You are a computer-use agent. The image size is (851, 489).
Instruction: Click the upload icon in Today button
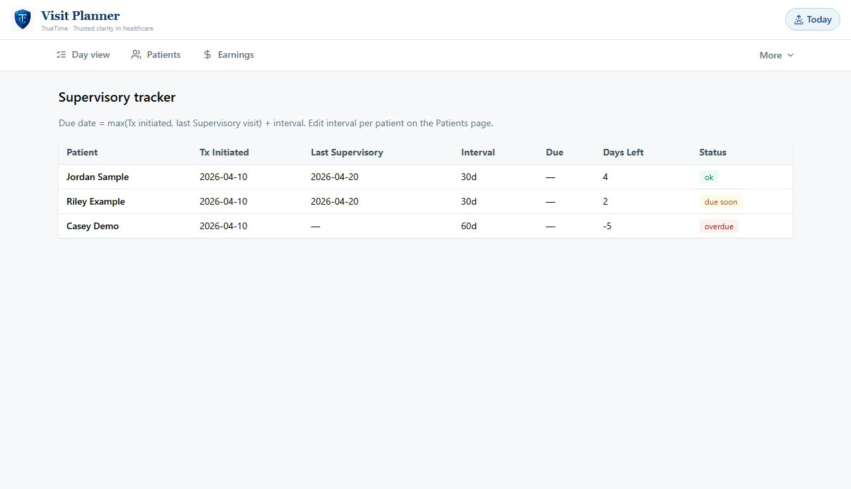(x=798, y=20)
